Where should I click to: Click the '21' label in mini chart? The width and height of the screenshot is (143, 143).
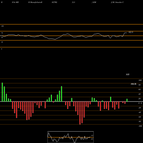click(x=92, y=139)
